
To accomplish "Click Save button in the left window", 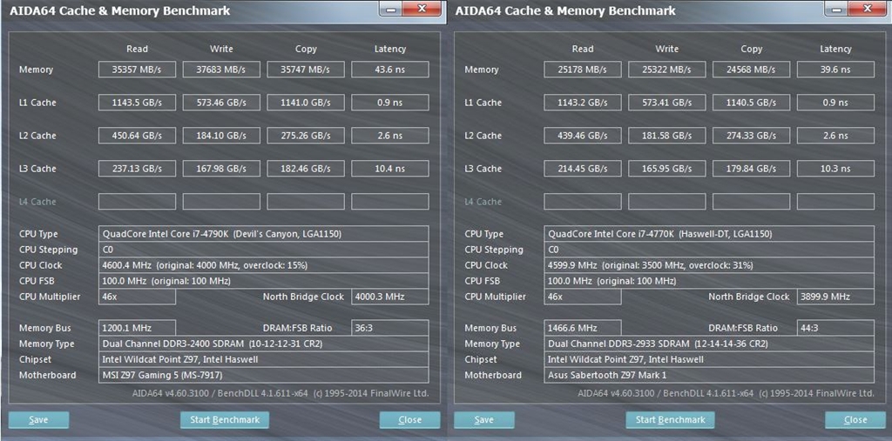I will pos(38,420).
